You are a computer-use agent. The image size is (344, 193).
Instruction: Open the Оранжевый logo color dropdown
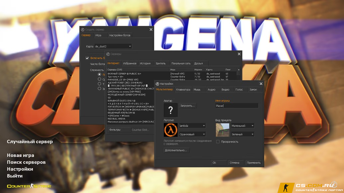tap(192, 134)
